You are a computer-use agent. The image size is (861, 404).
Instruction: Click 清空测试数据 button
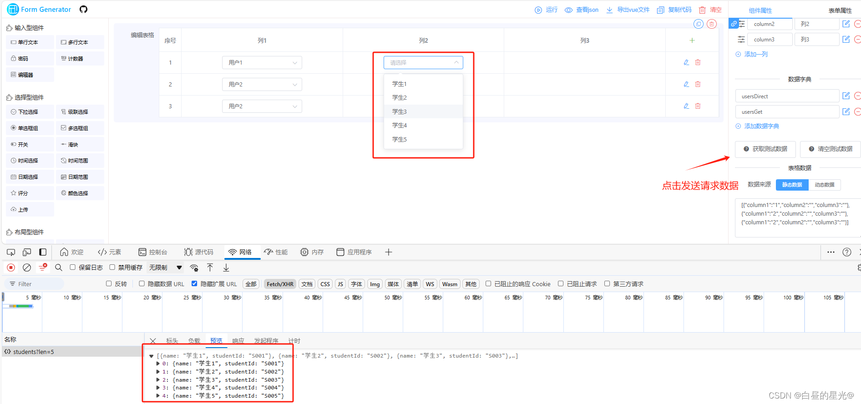point(831,149)
